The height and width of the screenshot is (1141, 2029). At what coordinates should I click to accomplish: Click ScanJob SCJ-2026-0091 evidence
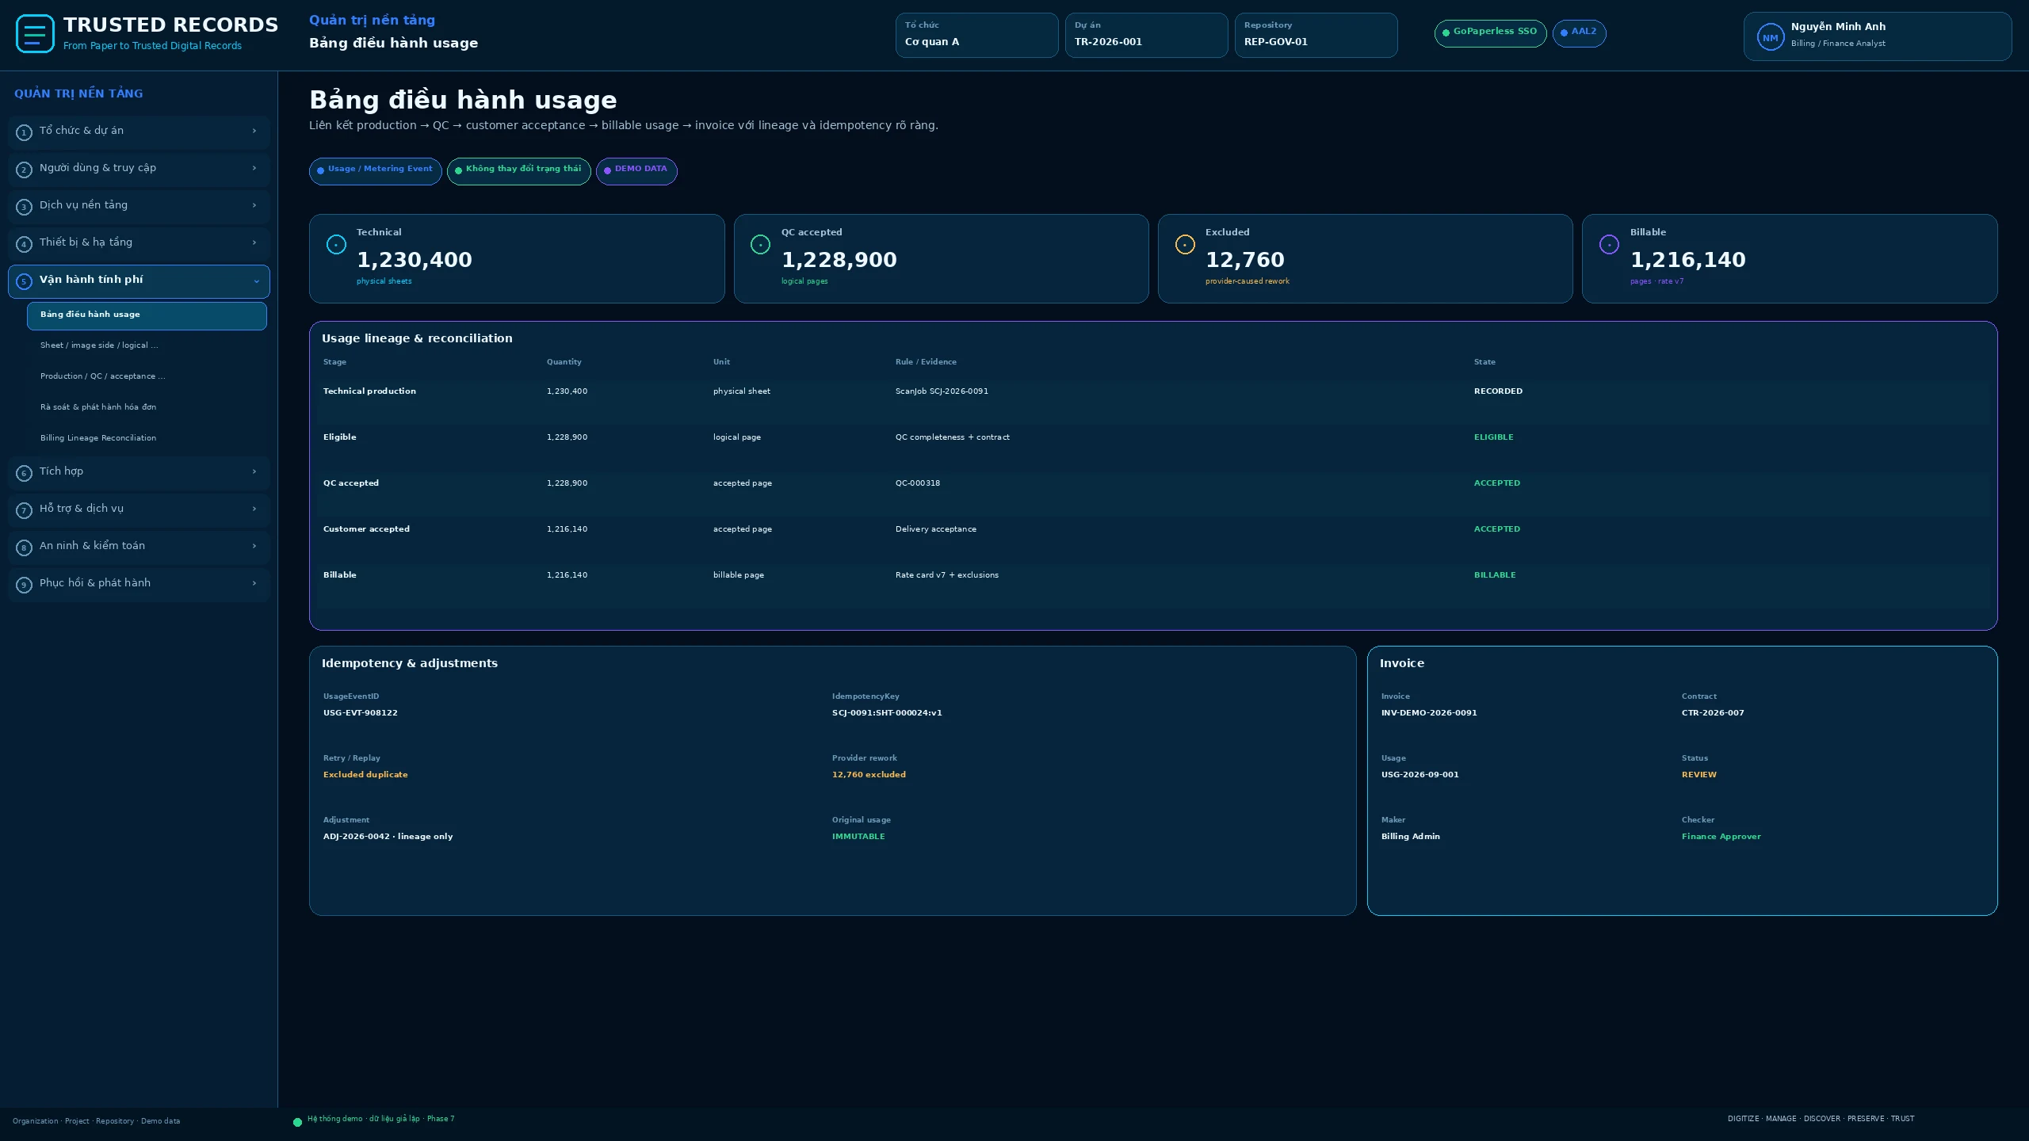942,391
